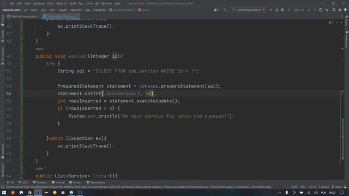Screen dimensions: 349x196
Task: Open the UTF-8 encoding status widget
Action: click(x=312, y=187)
